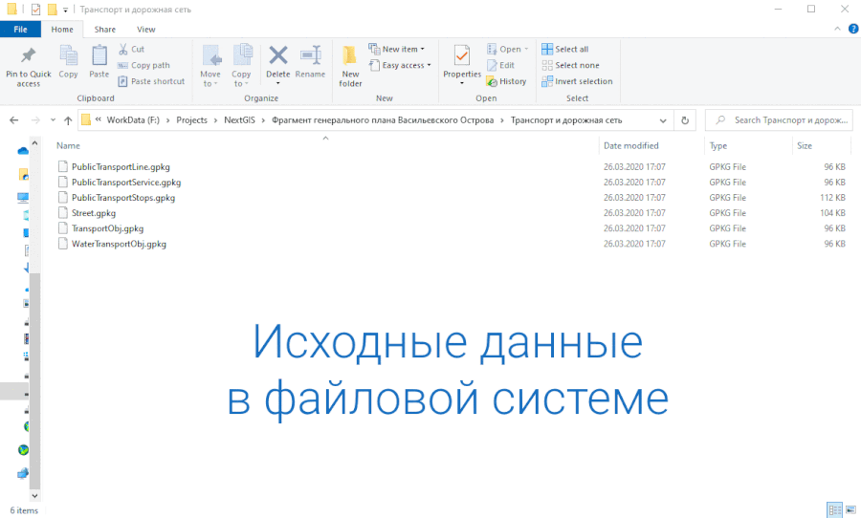Click the search box for this folder
This screenshot has height=518, width=861.
784,120
